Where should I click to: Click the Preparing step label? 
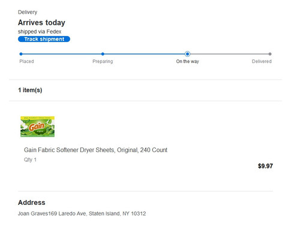coord(103,61)
